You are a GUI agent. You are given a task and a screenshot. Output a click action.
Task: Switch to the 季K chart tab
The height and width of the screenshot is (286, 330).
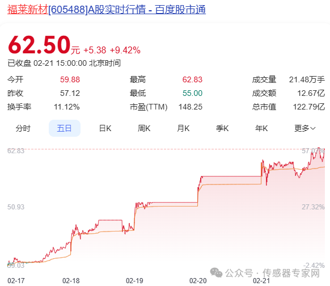click(x=222, y=128)
